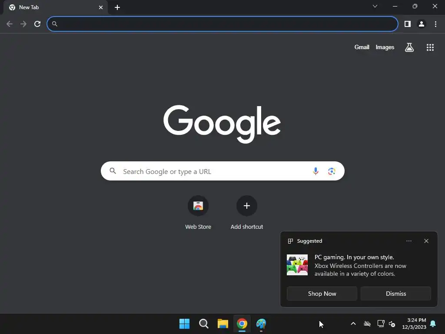Open the clock and date 12/3/2023
The image size is (445, 334).
point(414,324)
